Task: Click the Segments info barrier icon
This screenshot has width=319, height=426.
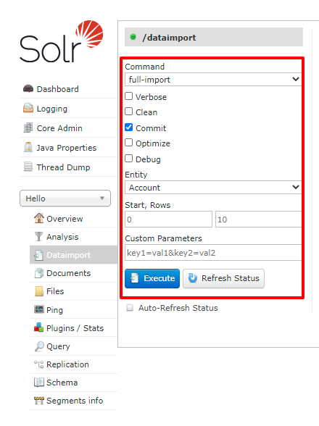Action: 39,401
